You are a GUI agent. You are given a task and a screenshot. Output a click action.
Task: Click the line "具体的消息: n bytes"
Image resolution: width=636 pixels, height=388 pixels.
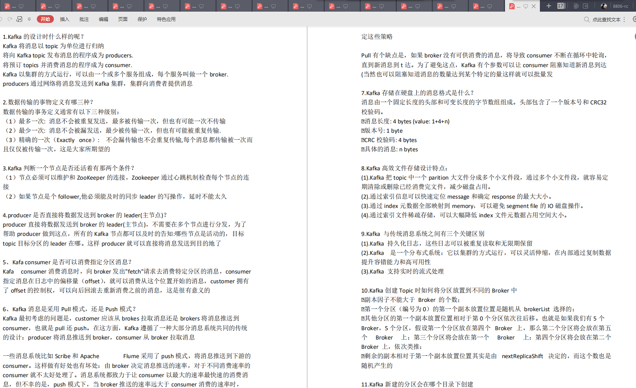[390, 149]
